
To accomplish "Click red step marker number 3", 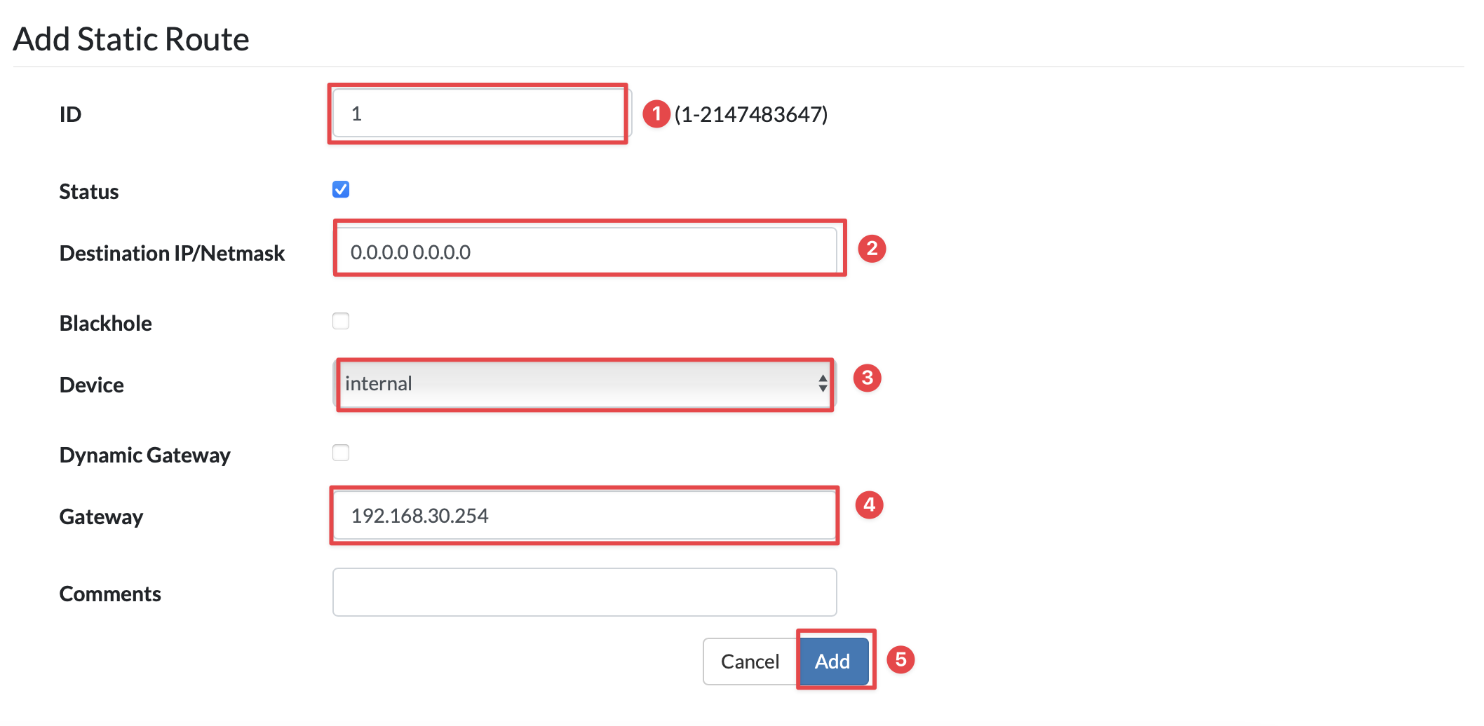I will [867, 378].
